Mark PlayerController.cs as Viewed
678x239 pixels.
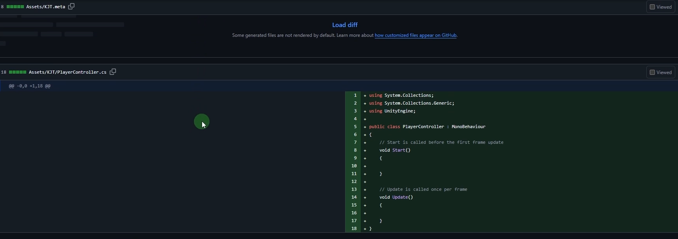point(661,72)
